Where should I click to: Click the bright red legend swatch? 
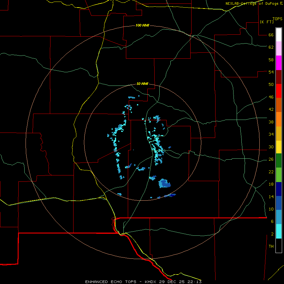(x=279, y=91)
